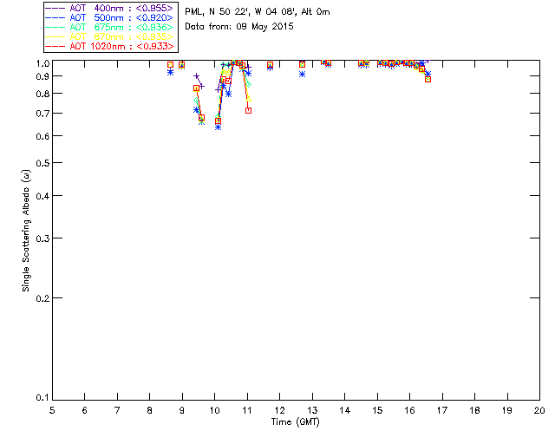
Task: Click the AOT 675nm legend entry
Action: pos(109,27)
